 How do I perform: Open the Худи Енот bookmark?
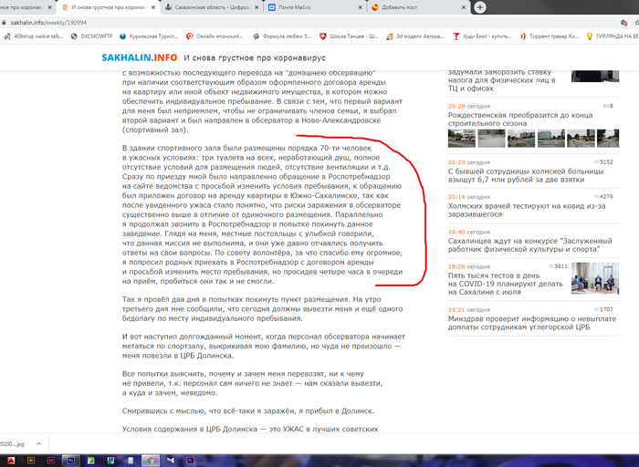click(x=487, y=37)
